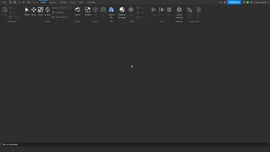Click the quick-access Redo icon
270x152 pixels.
19,3
